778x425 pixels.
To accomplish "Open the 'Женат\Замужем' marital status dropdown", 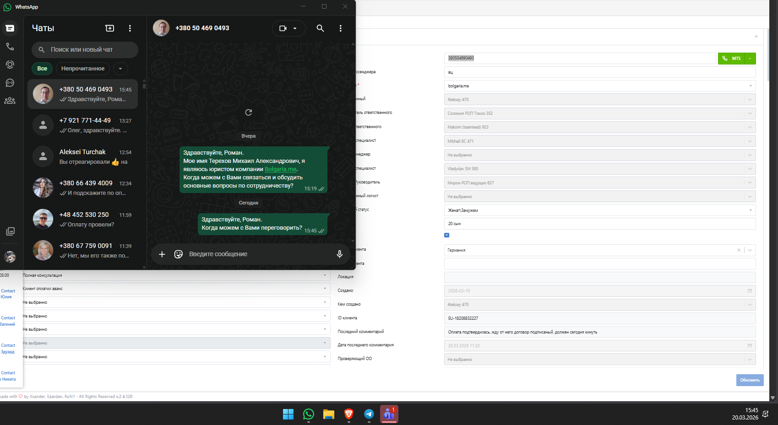I will (x=600, y=210).
